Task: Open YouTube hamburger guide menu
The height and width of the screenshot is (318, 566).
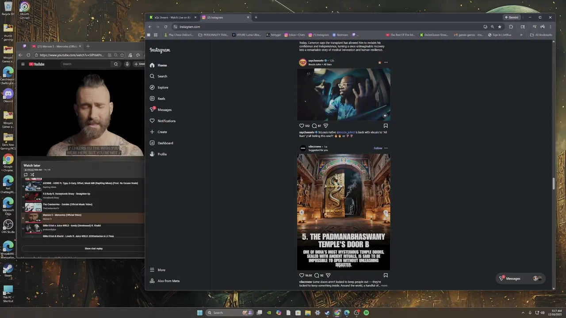Action: [23, 64]
